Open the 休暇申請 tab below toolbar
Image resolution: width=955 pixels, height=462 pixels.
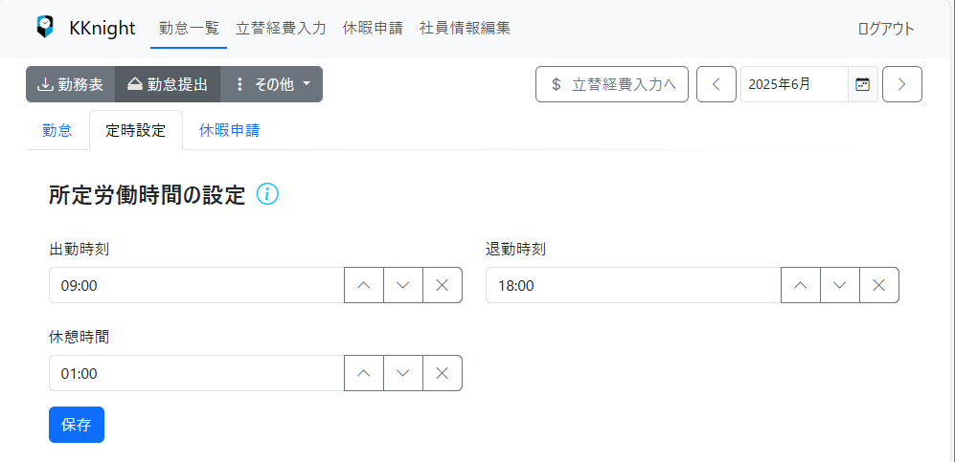[230, 131]
